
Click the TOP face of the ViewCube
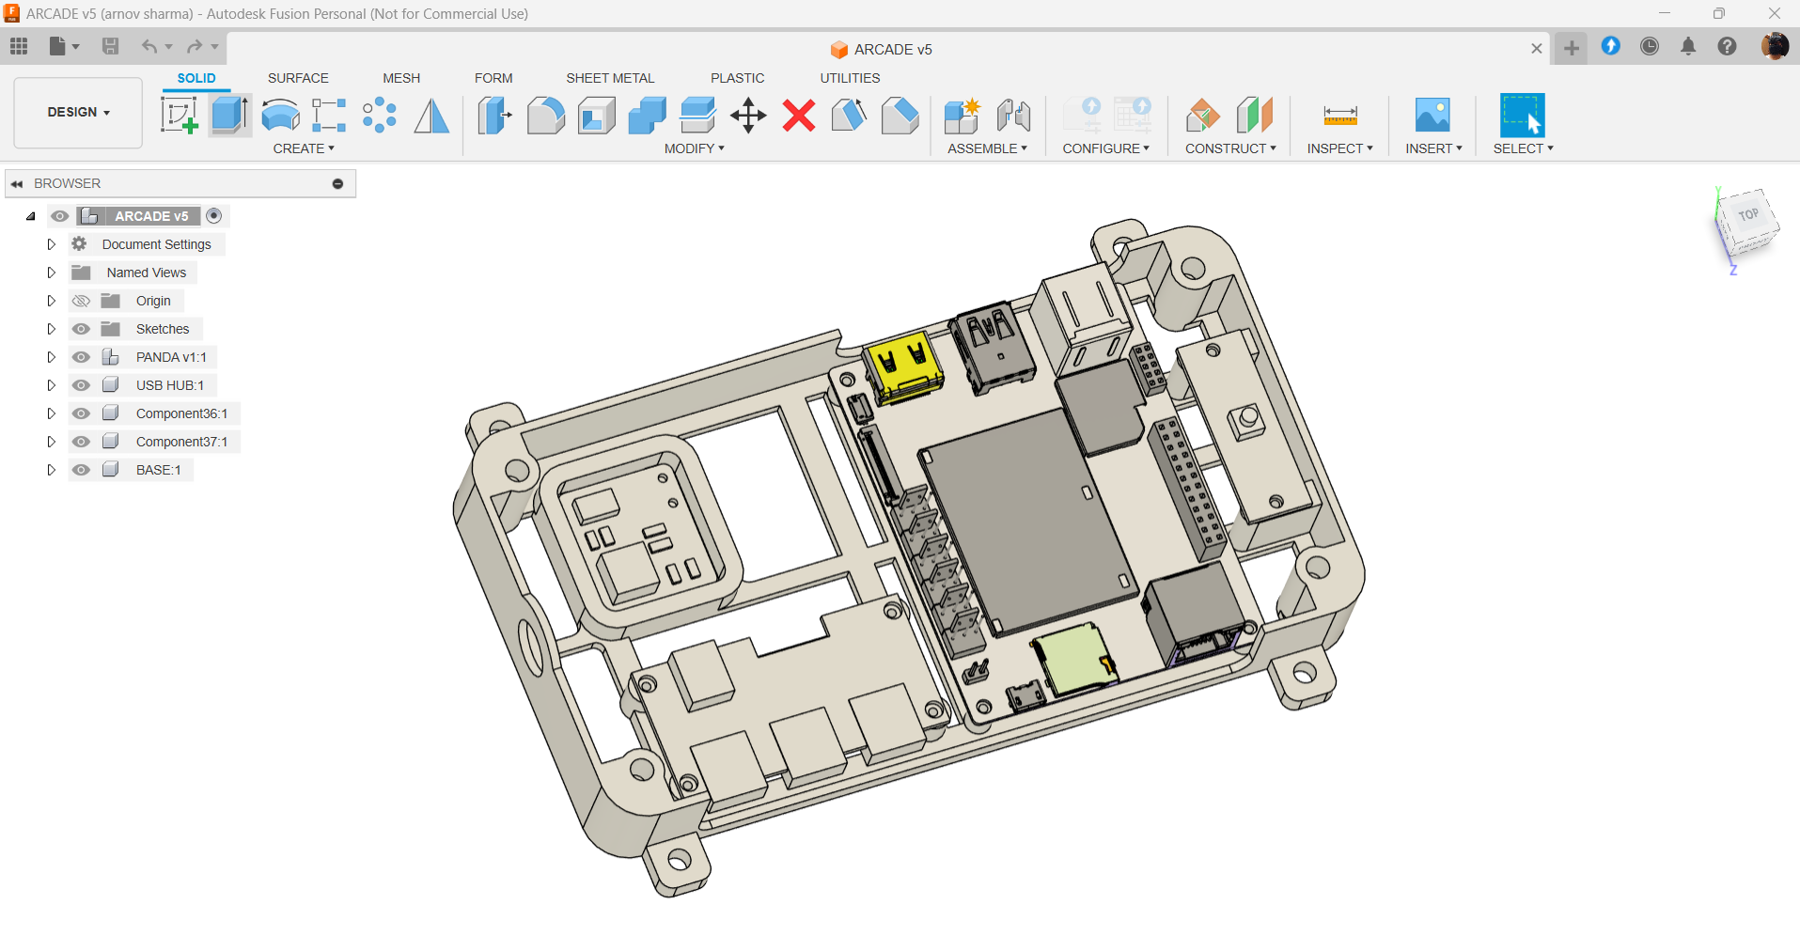click(x=1747, y=215)
